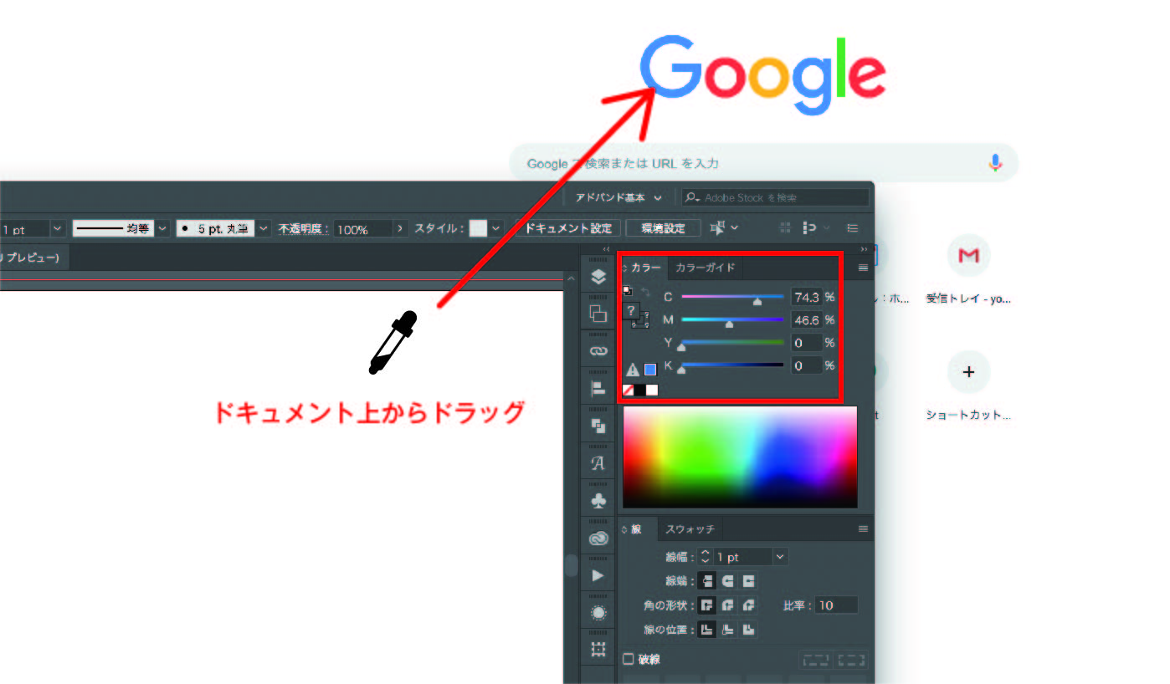
Task: Switch to the カラー tab
Action: [645, 268]
